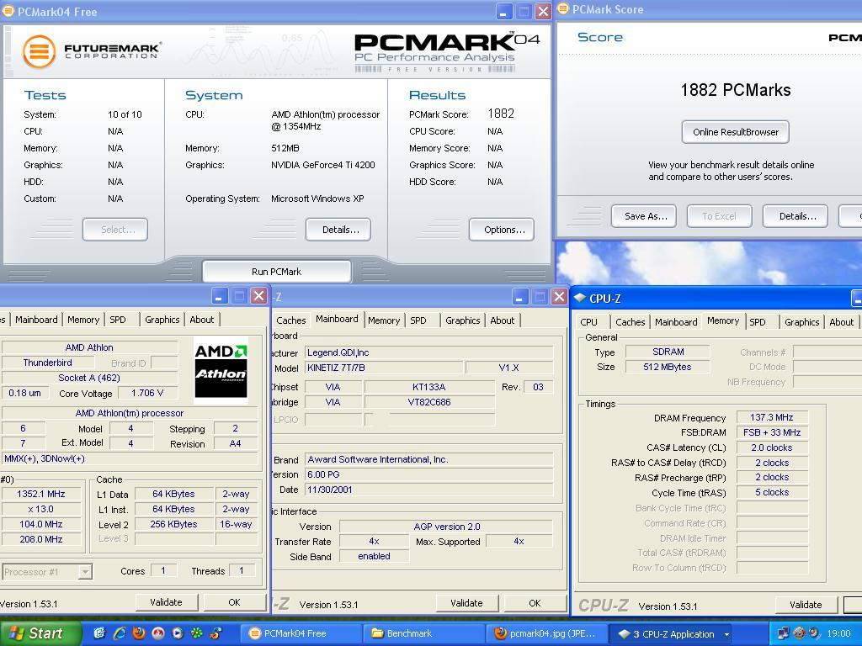Click the Core Voltage 1.706 V field
The width and height of the screenshot is (862, 646).
coord(147,393)
